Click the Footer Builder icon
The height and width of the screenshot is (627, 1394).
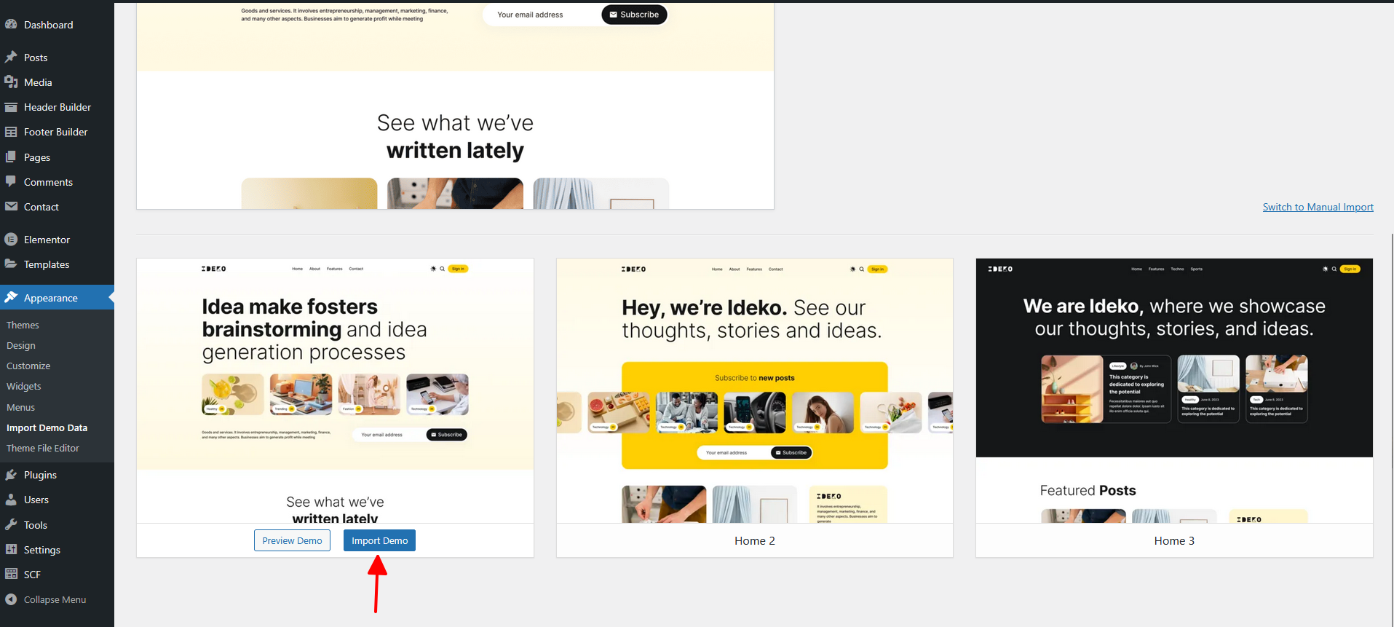coord(11,132)
